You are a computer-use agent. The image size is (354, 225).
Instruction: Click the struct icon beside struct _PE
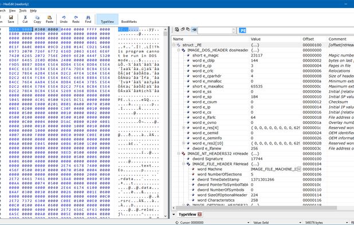coord(179,45)
